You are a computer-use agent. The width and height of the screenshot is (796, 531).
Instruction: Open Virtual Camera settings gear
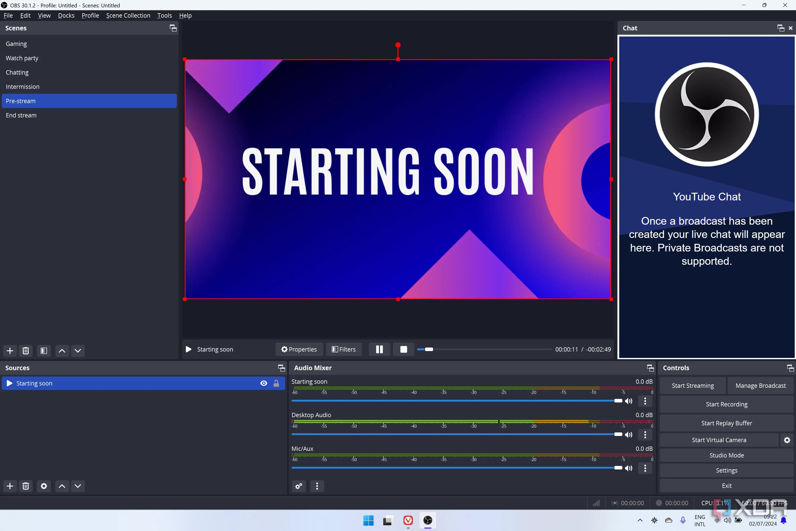787,440
